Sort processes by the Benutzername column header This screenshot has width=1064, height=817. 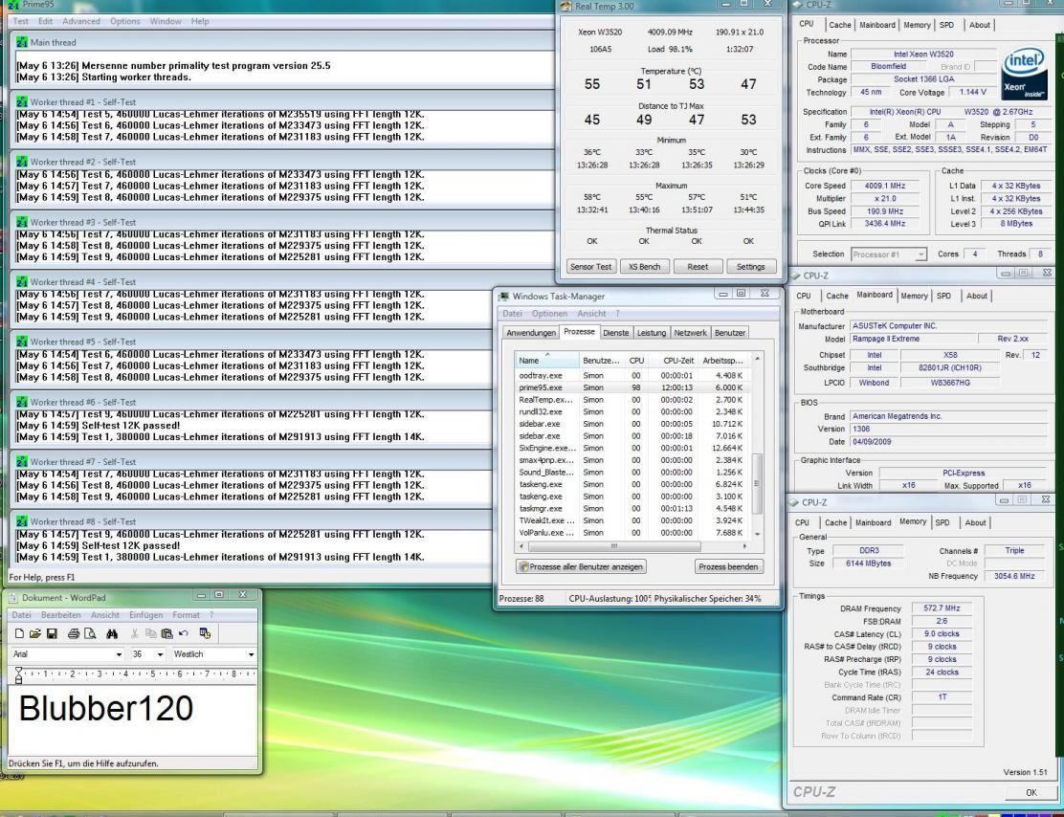601,360
